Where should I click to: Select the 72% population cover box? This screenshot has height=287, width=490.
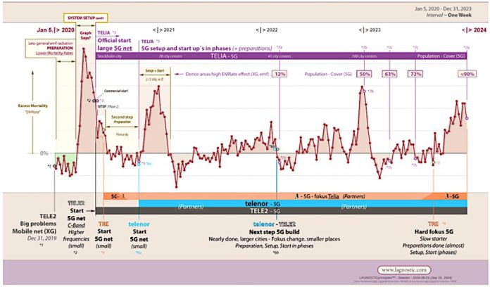pyautogui.click(x=415, y=74)
